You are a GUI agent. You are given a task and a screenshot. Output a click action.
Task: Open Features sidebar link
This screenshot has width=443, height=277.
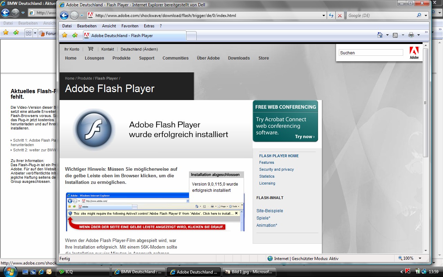pyautogui.click(x=266, y=162)
